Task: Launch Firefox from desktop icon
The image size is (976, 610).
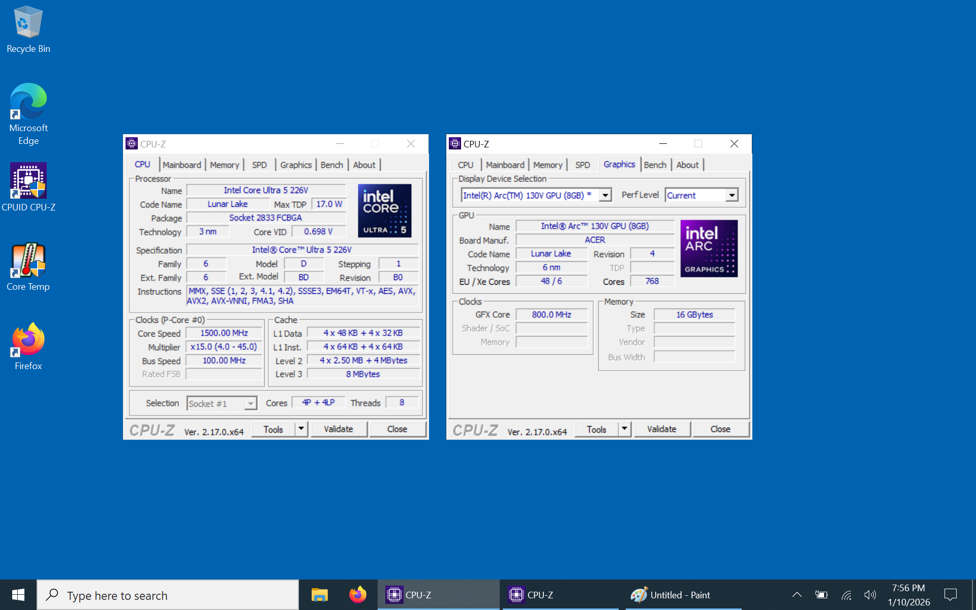Action: point(28,346)
